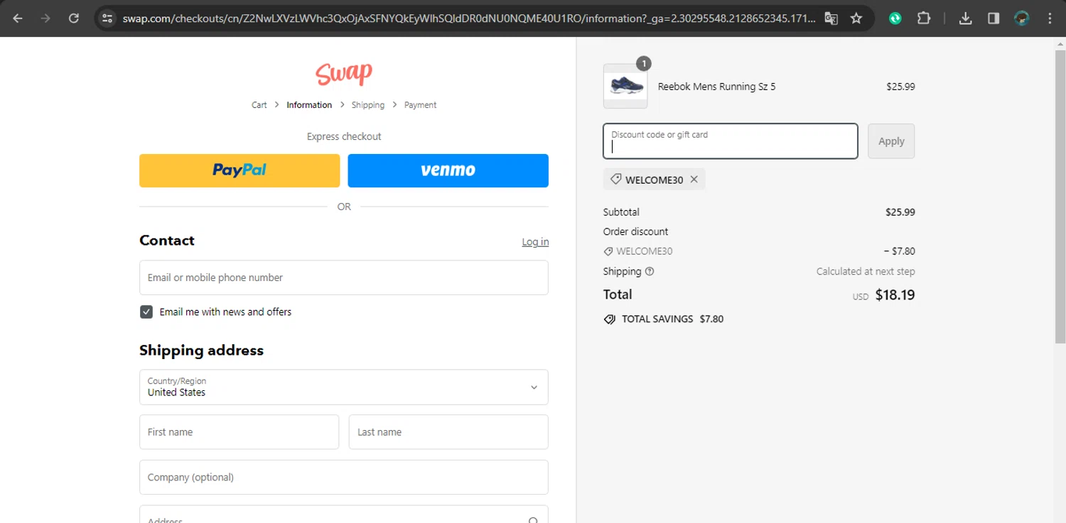The image size is (1066, 523).
Task: Click the browser address bar URL
Action: (x=469, y=18)
